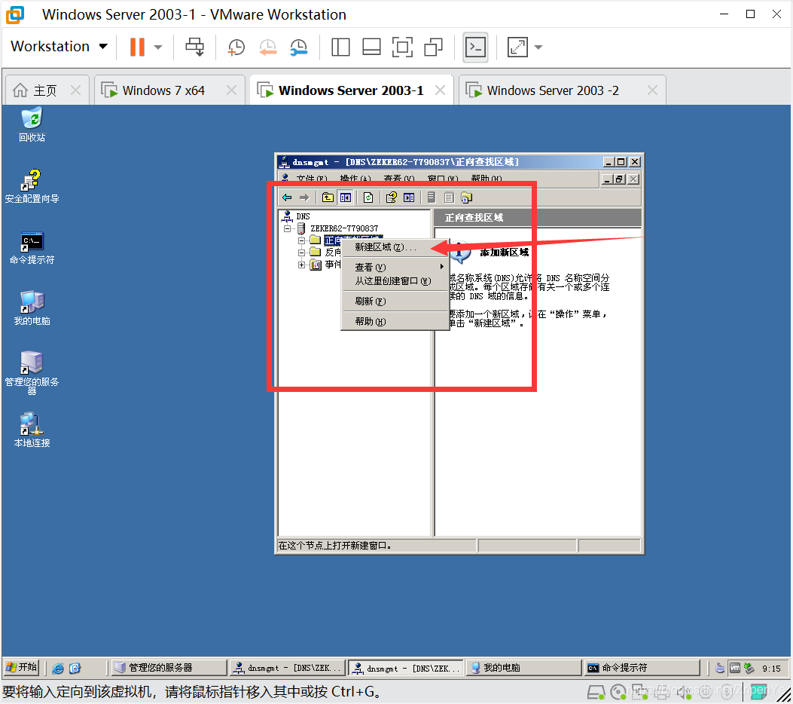Viewport: 793px width, 704px height.
Task: Click the forward arrow in dnsmgmt toolbar
Action: 304,197
